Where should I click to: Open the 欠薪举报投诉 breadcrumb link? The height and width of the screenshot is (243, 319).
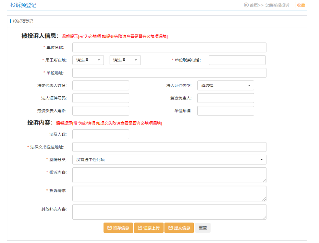tap(277, 5)
